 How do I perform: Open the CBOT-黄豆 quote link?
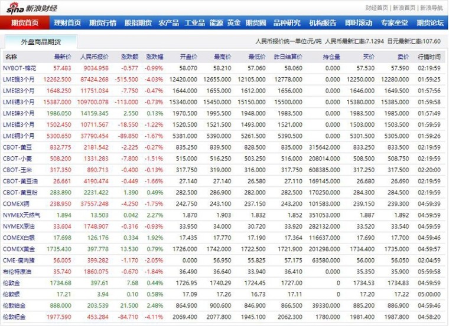coord(18,147)
